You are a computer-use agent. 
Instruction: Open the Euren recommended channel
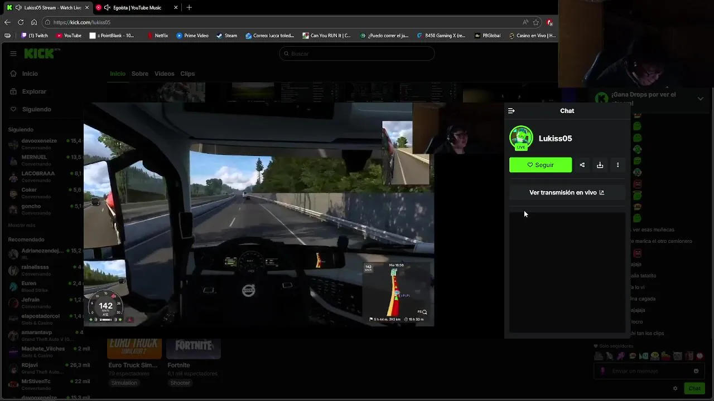(x=45, y=286)
